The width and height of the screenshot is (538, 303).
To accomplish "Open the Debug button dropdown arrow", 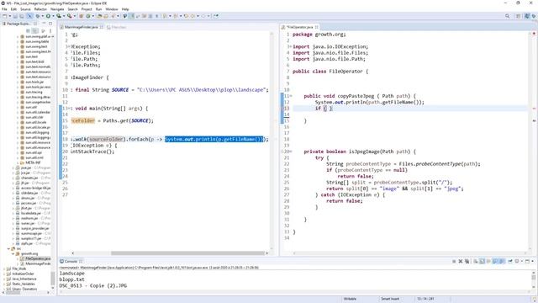I will (42, 16).
